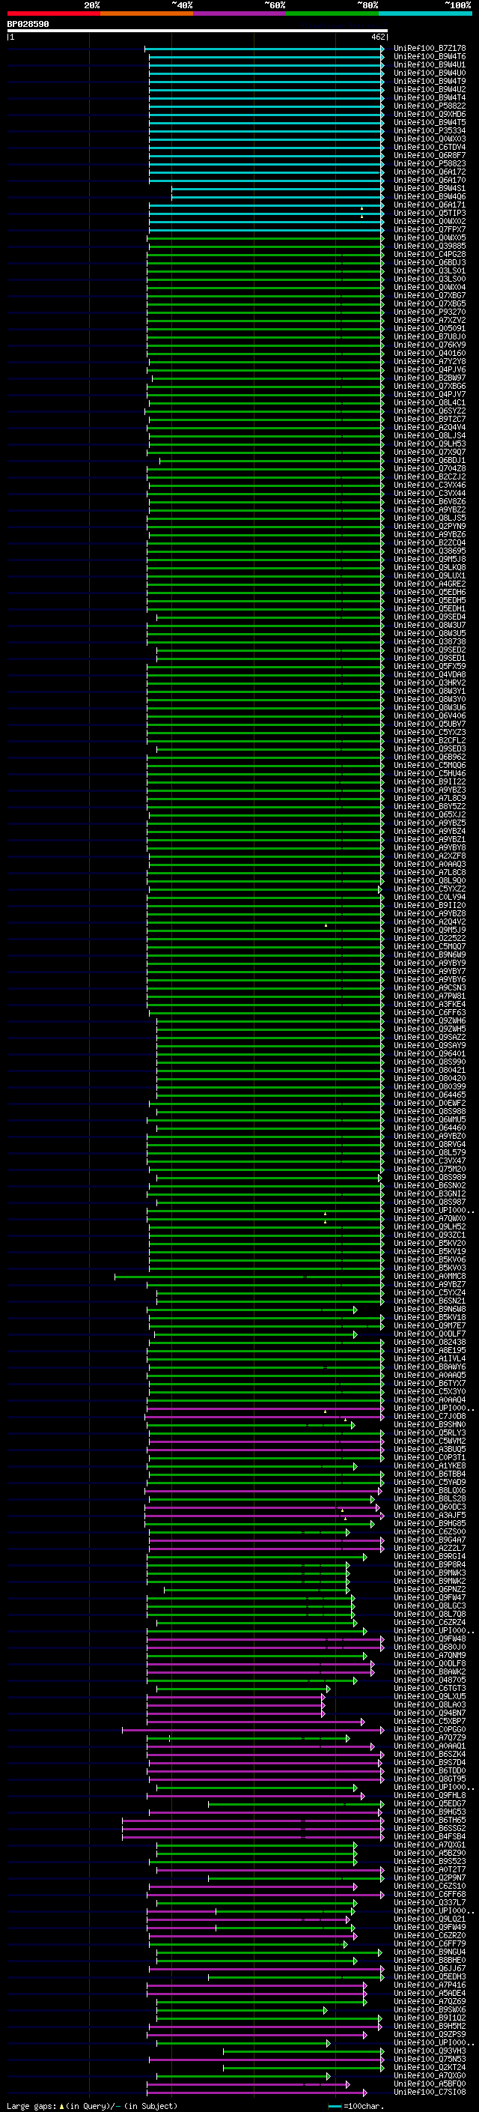479x2112 pixels.
Task: Select the UniRef100_B9SHN0 label
Action: 429,1425
